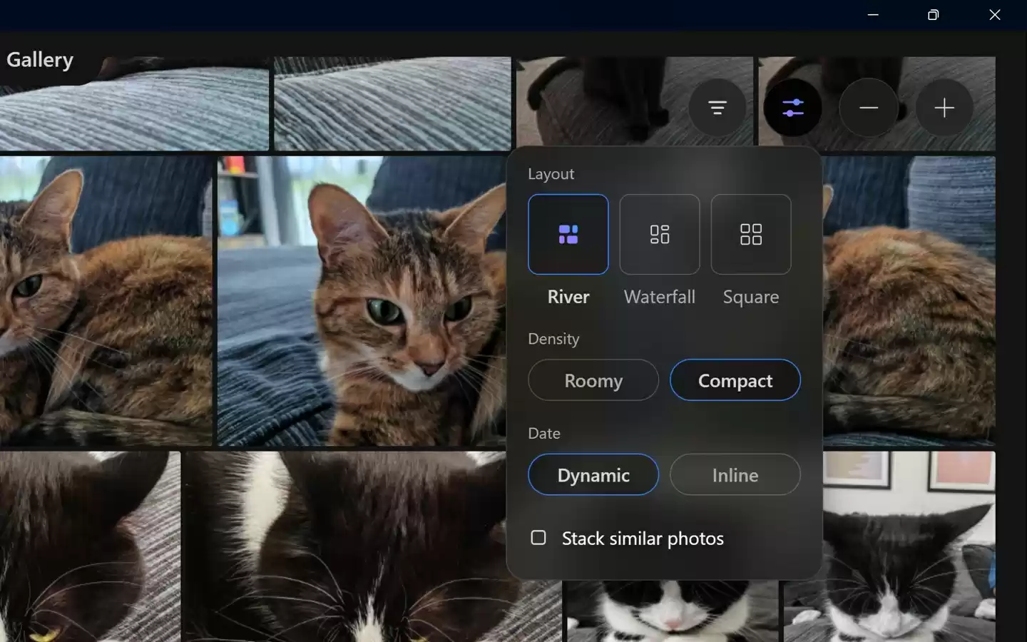Select the Waterfall layout icon
Viewport: 1027px width, 642px height.
point(659,235)
